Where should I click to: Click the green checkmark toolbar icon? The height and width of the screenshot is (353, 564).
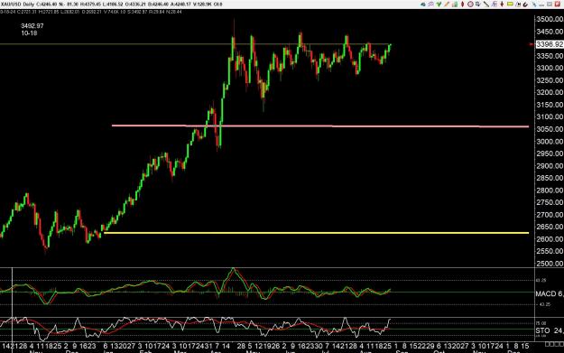[439, 5]
